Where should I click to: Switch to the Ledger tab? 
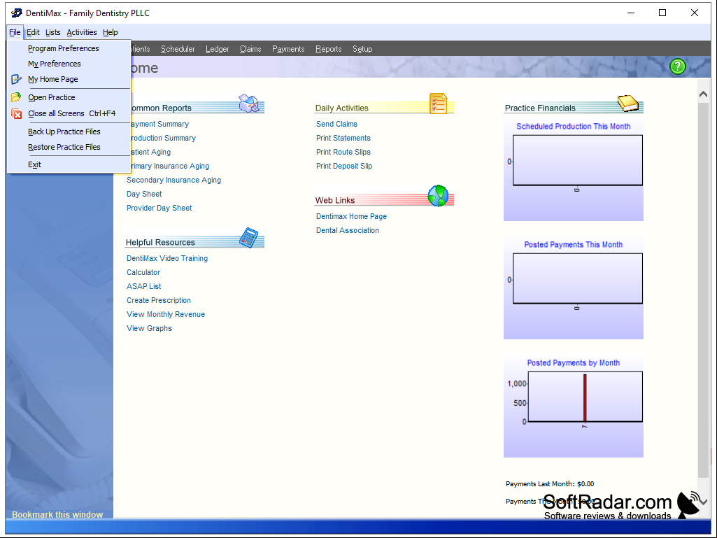(218, 49)
